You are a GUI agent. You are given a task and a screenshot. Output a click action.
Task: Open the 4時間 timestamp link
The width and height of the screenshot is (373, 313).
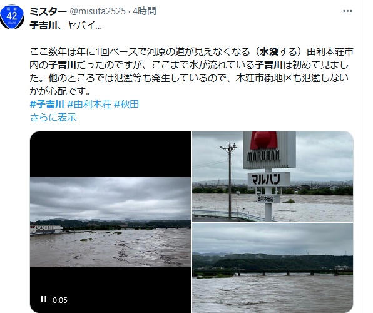[145, 11]
